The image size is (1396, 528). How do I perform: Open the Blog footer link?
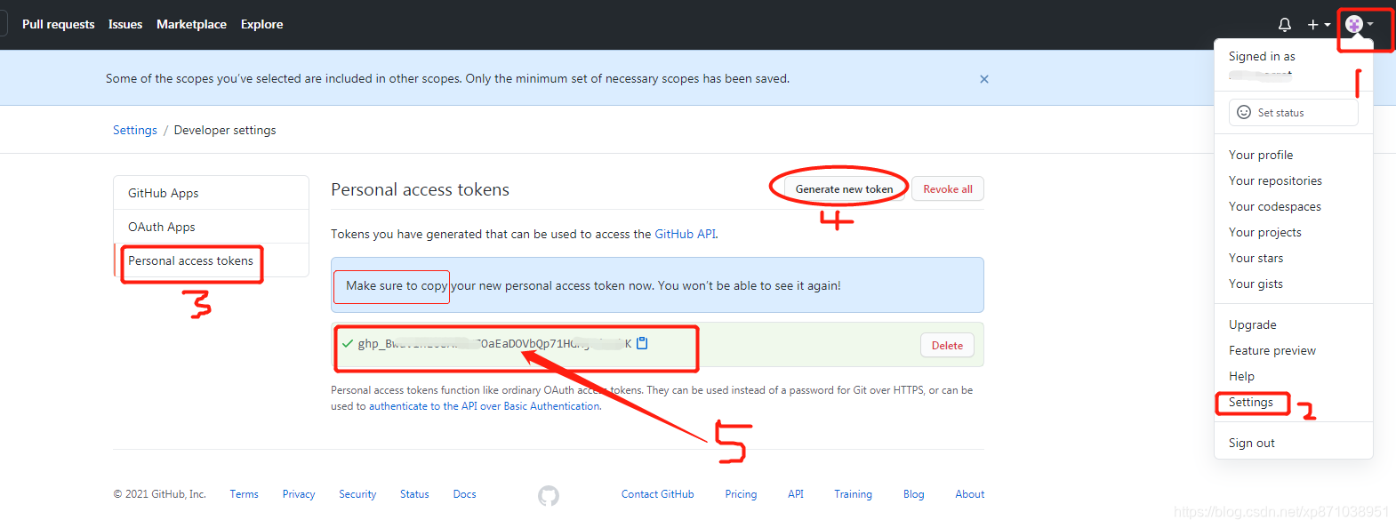click(914, 494)
